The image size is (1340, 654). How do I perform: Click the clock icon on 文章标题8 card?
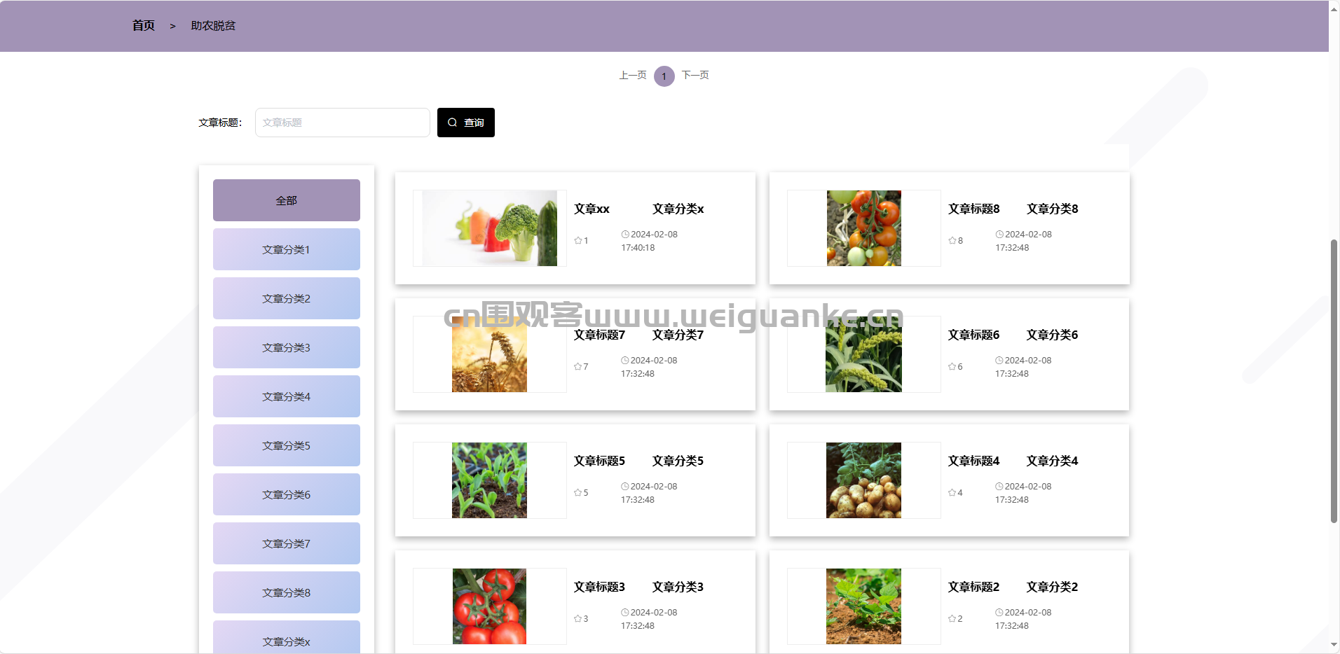pos(999,234)
